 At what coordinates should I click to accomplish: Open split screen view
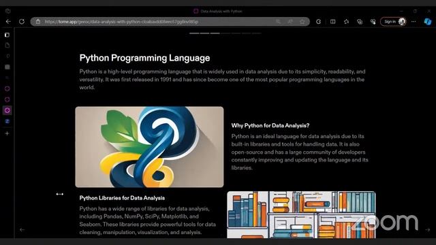point(332,21)
